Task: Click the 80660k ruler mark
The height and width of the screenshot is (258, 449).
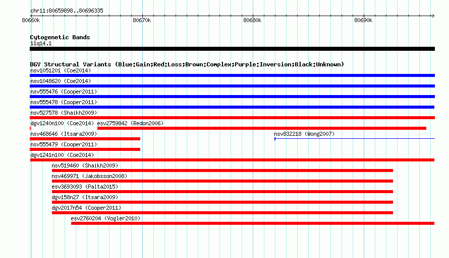Action: point(31,20)
